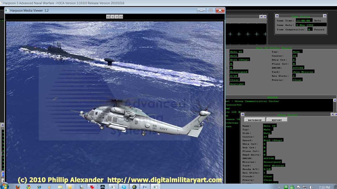Screen dimensions: 337x189
Task: Click Ready A/C value '8/10' in Group Status
Action: (x=267, y=169)
